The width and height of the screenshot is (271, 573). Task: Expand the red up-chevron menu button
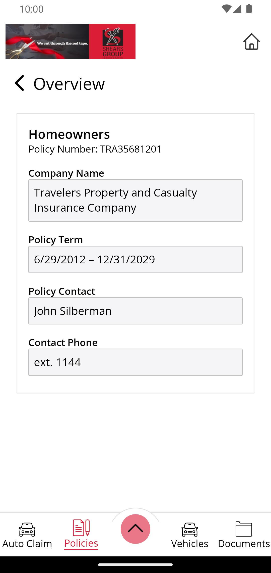135,529
